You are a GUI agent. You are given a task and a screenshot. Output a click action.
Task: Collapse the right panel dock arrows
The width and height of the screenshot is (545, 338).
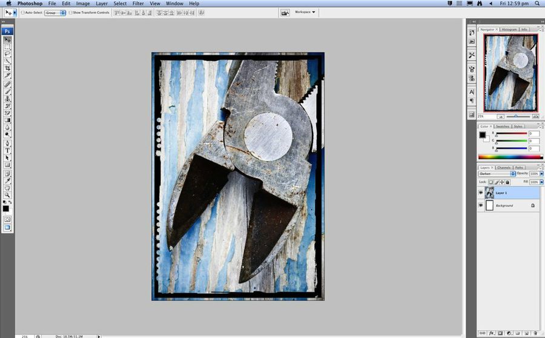pyautogui.click(x=542, y=22)
